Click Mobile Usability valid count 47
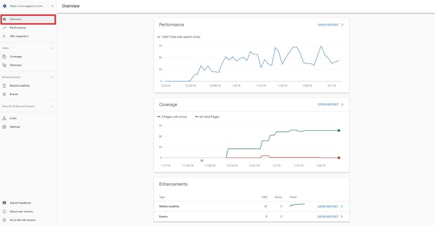Screen dimensions: 435x226 pos(266,206)
